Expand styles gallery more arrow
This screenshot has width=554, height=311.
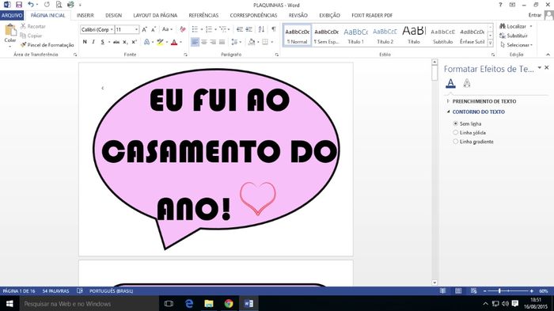point(490,43)
